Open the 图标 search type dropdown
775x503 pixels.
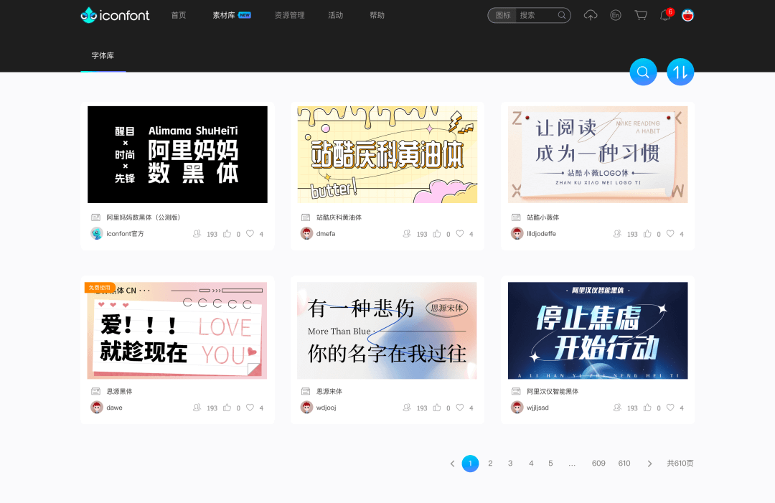tap(502, 15)
